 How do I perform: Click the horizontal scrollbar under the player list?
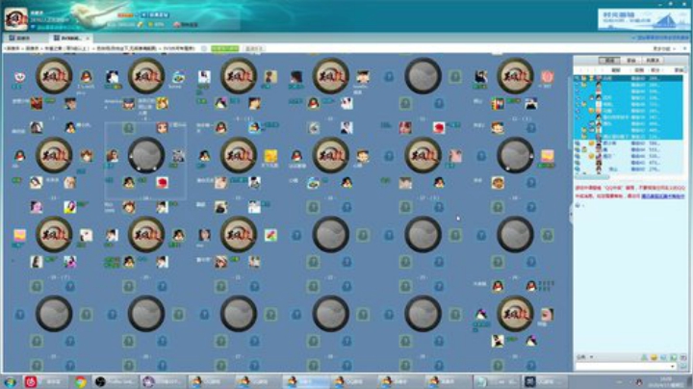[x=592, y=177]
